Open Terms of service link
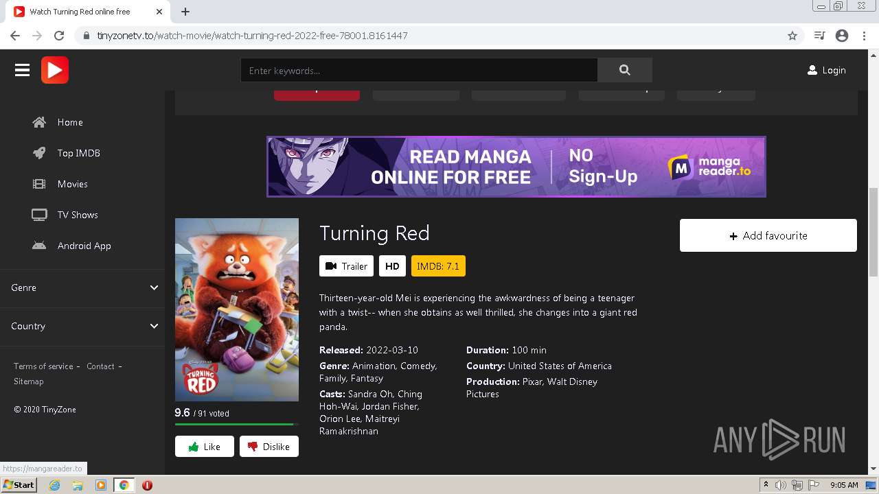 tap(43, 366)
